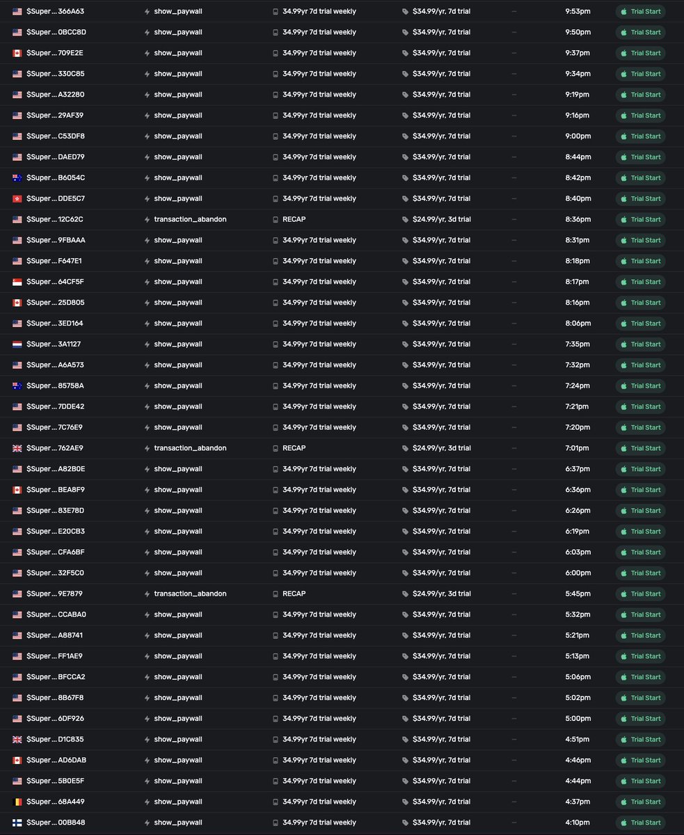Click the Trial Start badge for the 9:53pm row
Viewport: 684px width, 835px height.
(640, 12)
